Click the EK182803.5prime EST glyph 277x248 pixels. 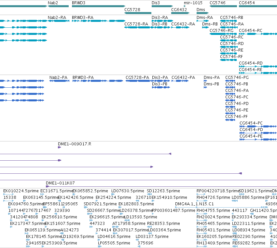[120, 207]
